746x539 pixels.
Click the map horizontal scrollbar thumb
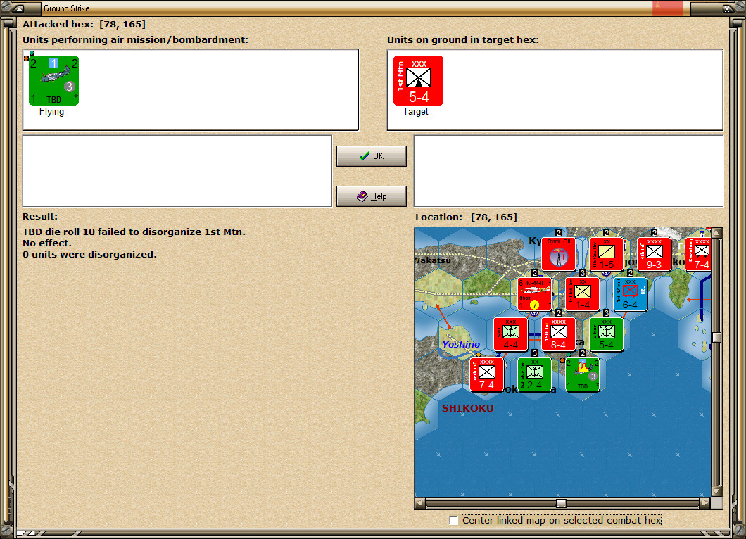click(561, 503)
